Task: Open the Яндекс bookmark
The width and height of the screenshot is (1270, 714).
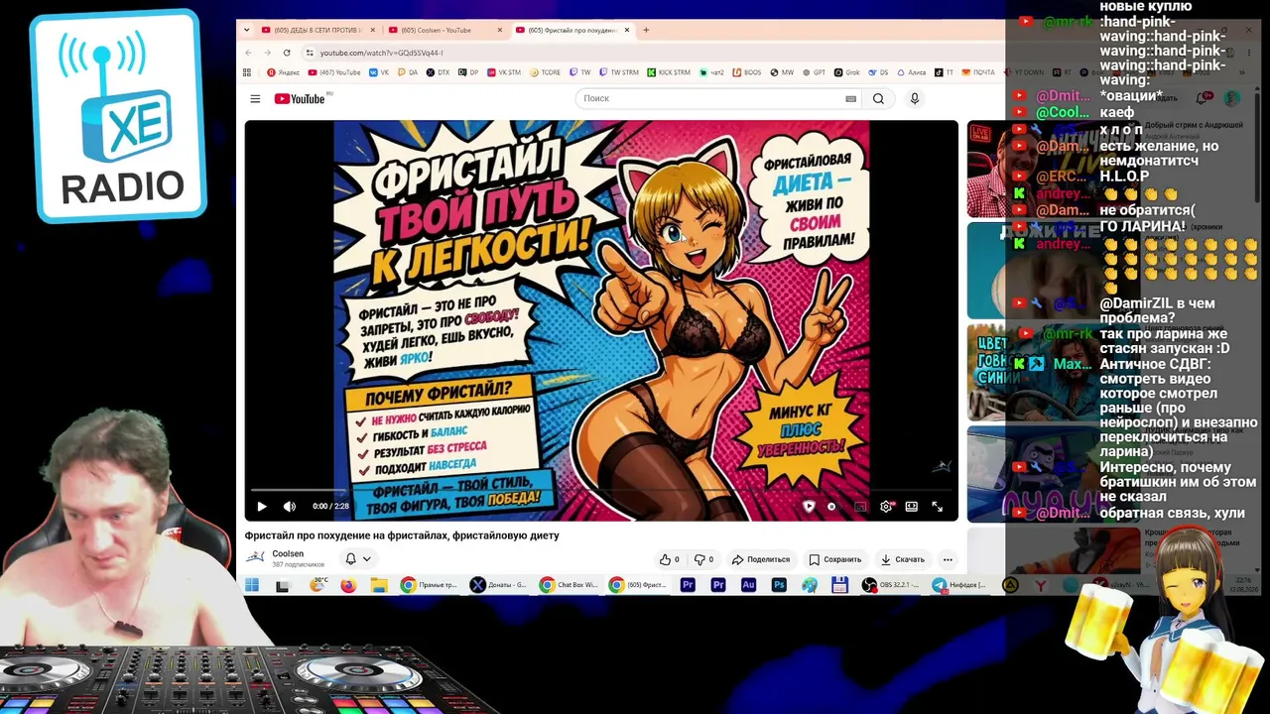Action: coord(283,72)
